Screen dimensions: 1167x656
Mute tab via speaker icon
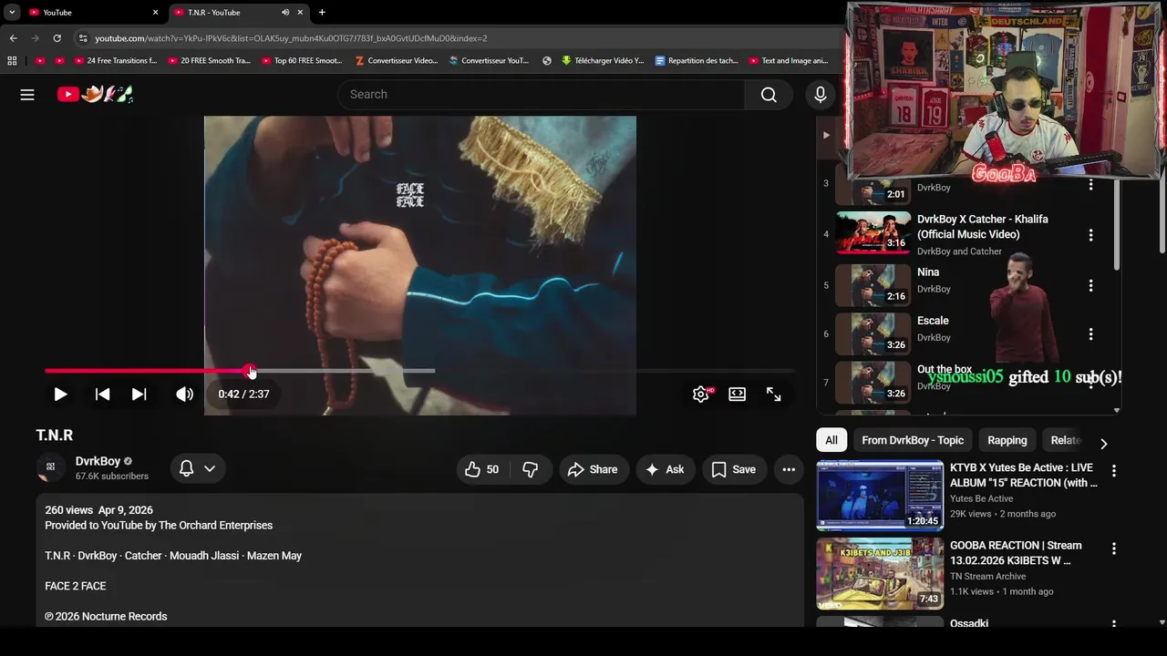(x=285, y=12)
